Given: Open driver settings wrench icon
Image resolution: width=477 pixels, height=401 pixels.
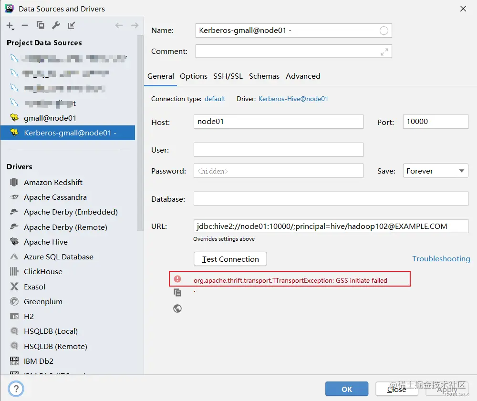Looking at the screenshot, I should tap(56, 26).
